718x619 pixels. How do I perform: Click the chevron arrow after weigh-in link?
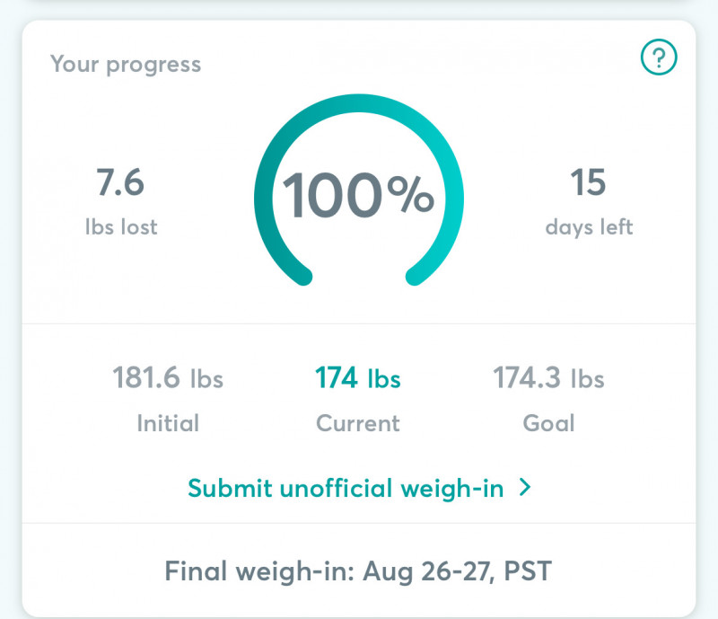pos(526,488)
